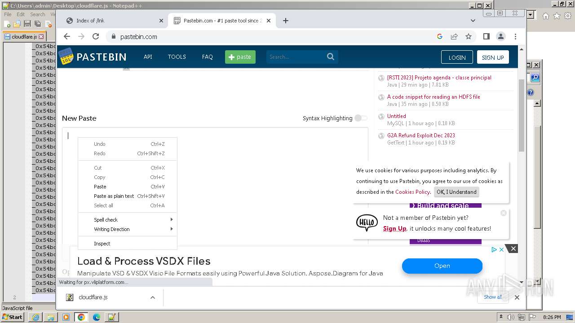
Task: View site information padlock icon
Action: coord(113,37)
